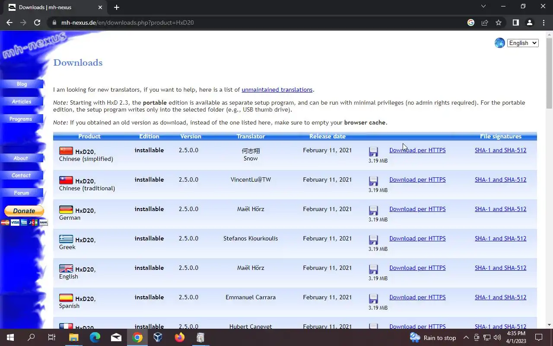Click the Google icon in address bar

pyautogui.click(x=471, y=22)
